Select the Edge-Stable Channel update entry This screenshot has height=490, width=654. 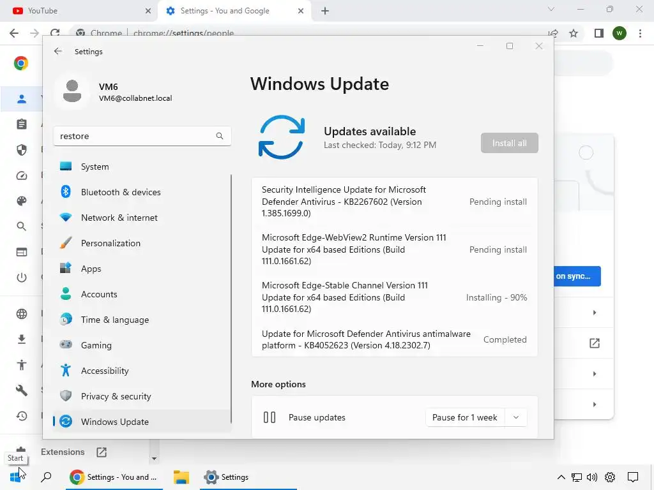[x=395, y=297]
